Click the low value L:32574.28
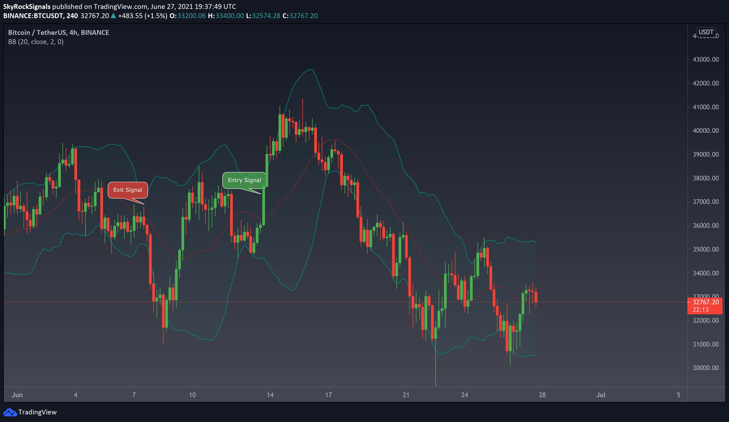Screen dimensions: 729x422 coord(263,16)
